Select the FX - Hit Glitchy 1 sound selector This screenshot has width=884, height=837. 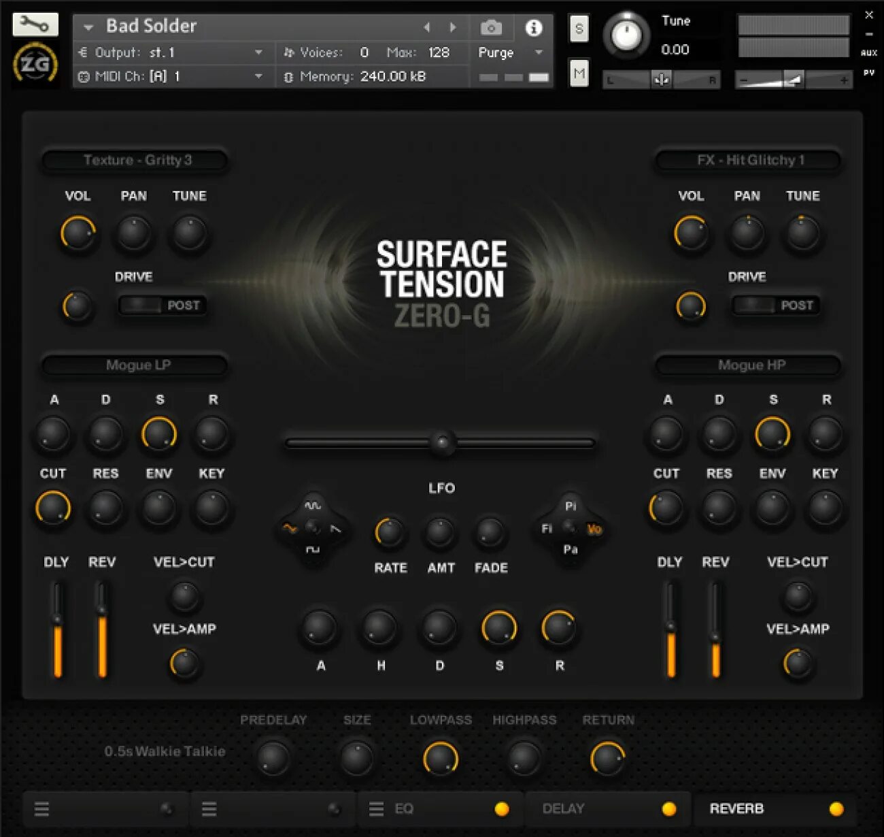(x=750, y=161)
